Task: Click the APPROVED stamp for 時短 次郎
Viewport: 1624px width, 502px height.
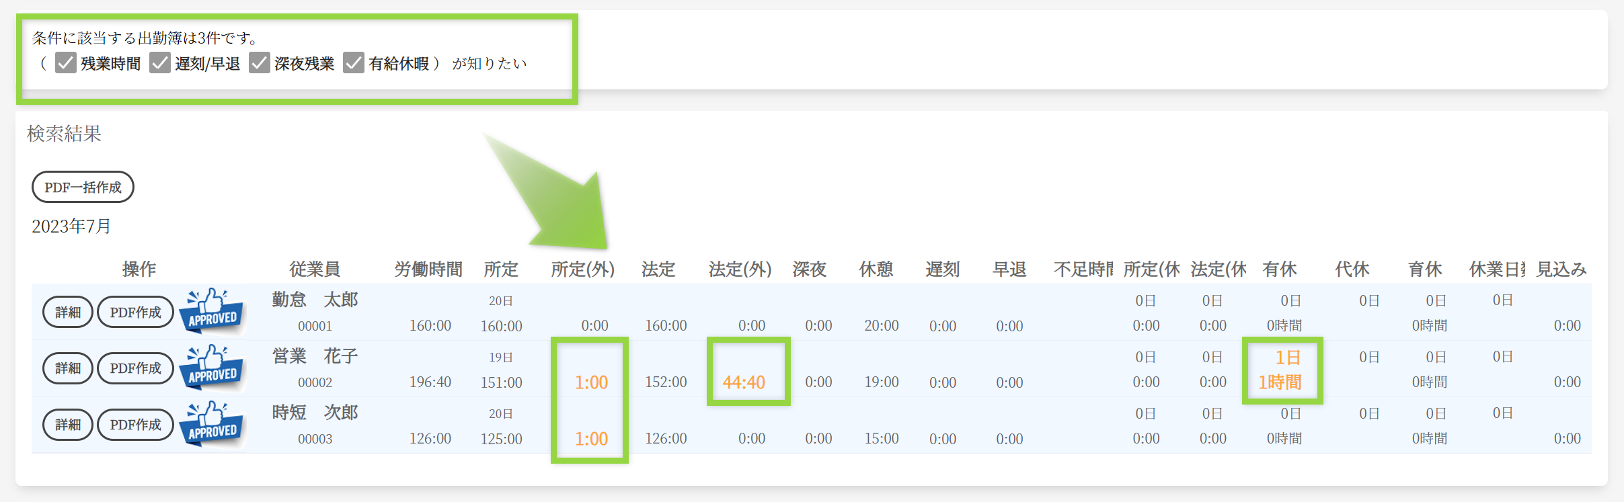Action: [x=212, y=424]
